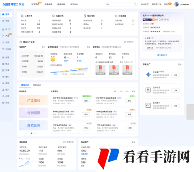Click the Luckyman user avatar
Image resolution: width=194 pixels, height=172 pixels.
(177, 4)
